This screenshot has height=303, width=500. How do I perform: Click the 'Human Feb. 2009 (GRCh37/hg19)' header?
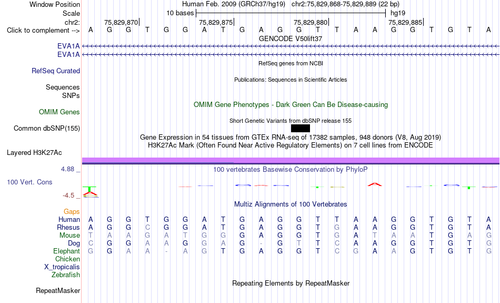[x=234, y=4]
